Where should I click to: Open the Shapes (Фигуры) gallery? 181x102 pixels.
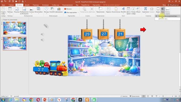(x=46, y=11)
